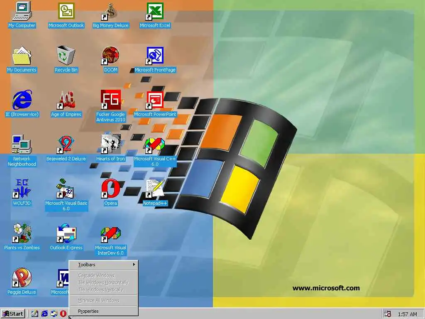Click the Show Desktop Quick Launch icon
This screenshot has width=425, height=319.
[x=35, y=314]
